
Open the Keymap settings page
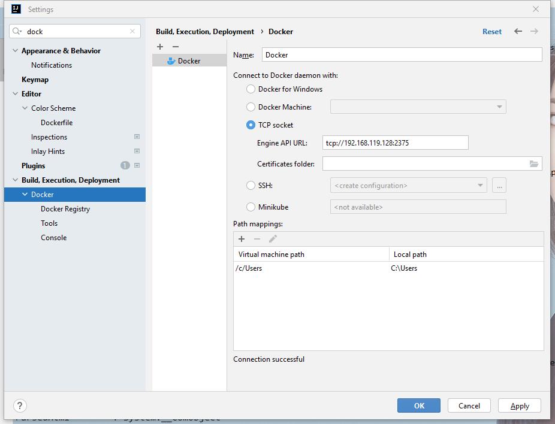(x=35, y=80)
